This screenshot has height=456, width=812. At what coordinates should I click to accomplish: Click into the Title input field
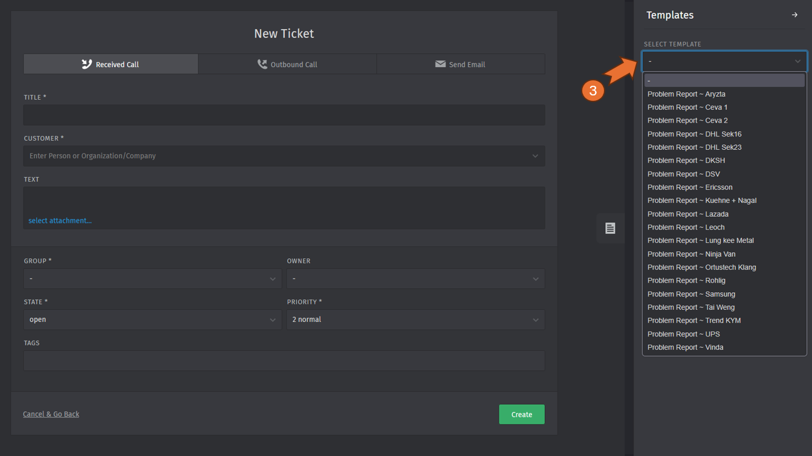click(284, 115)
